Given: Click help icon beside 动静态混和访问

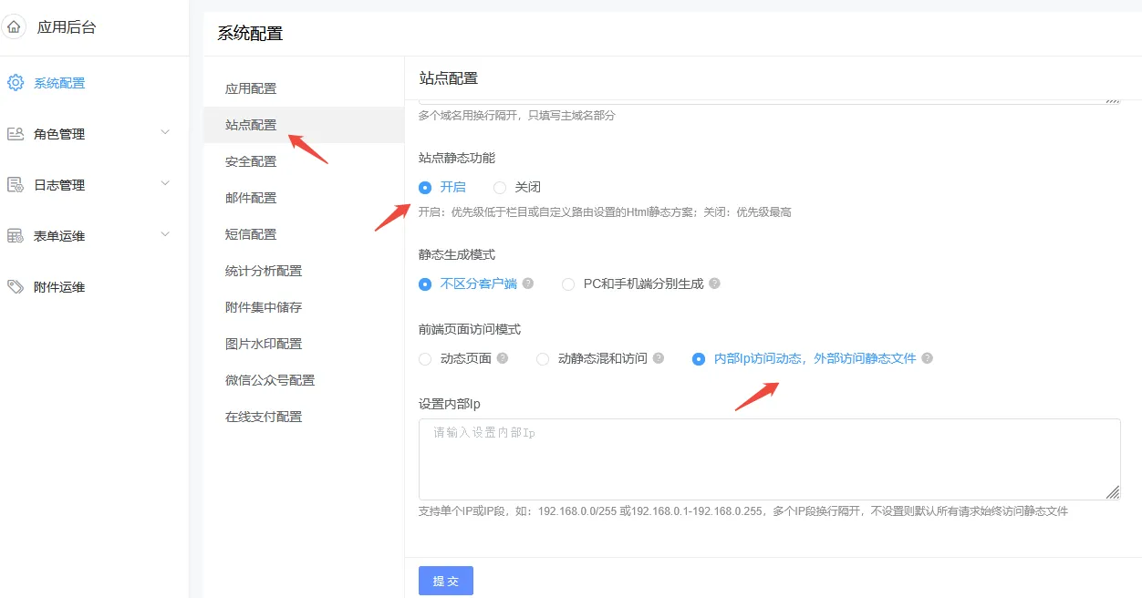Looking at the screenshot, I should click(659, 358).
